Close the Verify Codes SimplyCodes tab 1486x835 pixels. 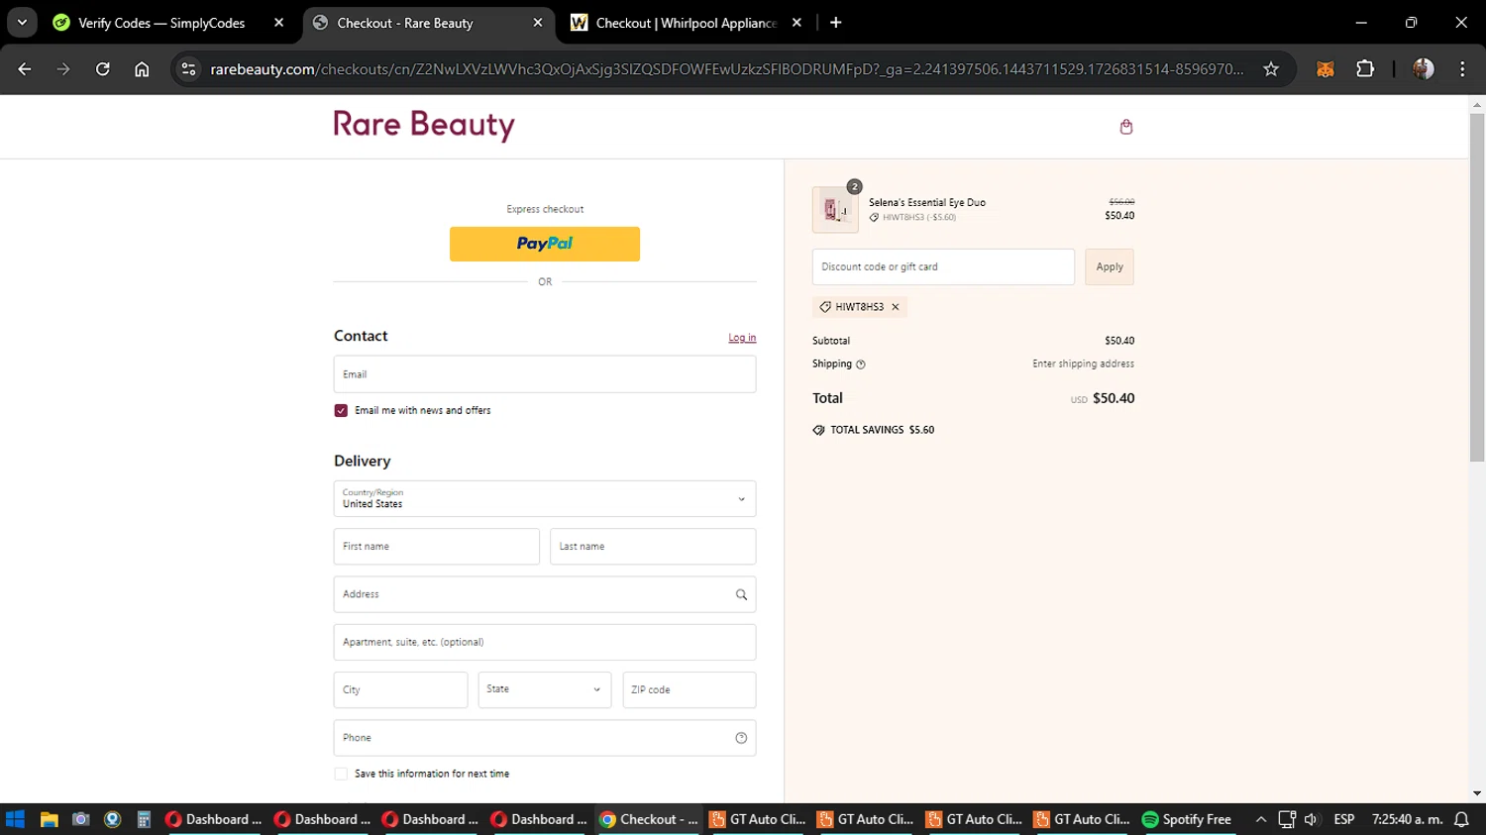pyautogui.click(x=278, y=23)
